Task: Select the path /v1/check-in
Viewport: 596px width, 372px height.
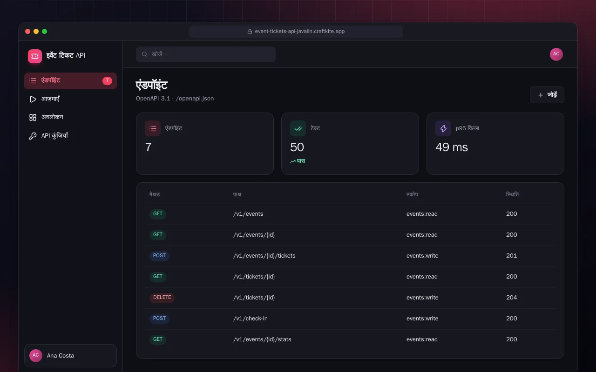Action: (x=251, y=319)
